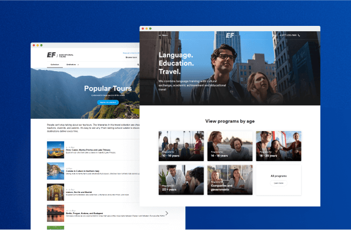Open Cuisine & Culture in Northern Italy tour
351x230 pixels.
pos(82,171)
